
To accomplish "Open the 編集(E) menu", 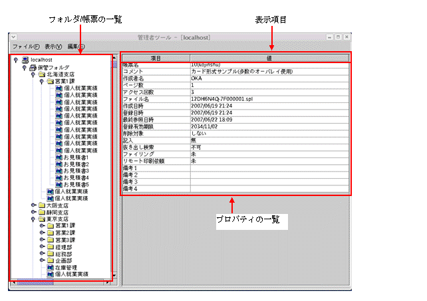I will [76, 47].
